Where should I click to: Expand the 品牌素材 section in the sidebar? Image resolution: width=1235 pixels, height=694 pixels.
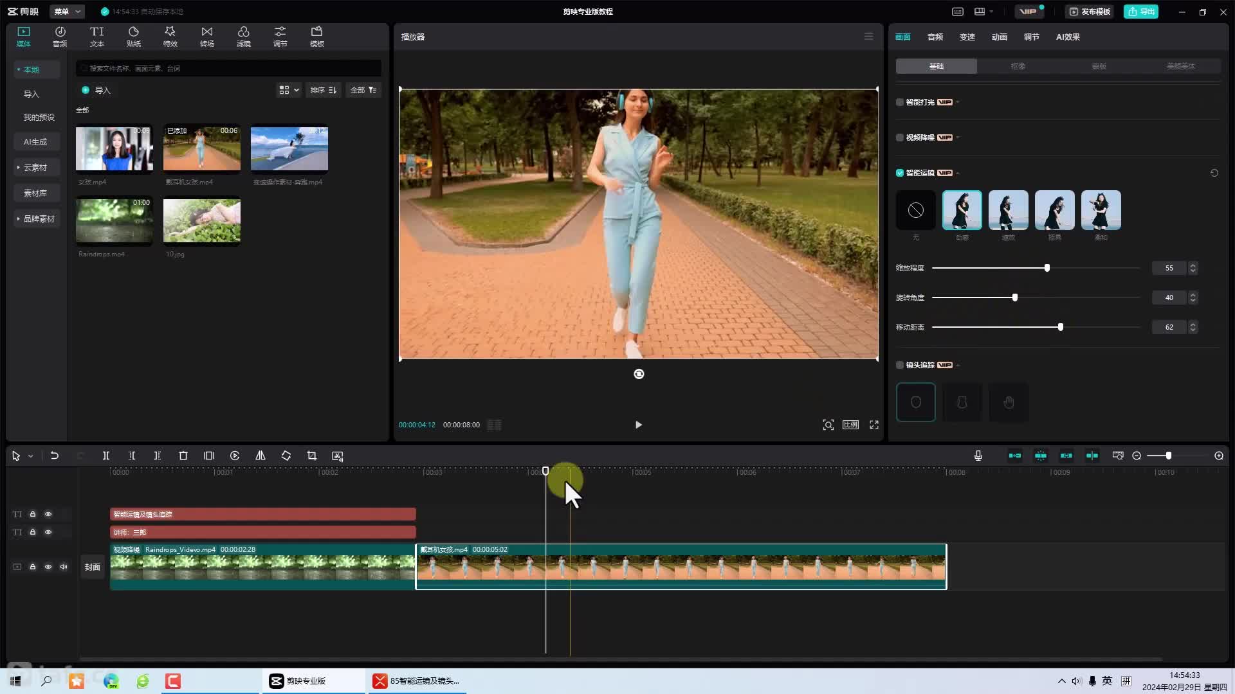37,218
